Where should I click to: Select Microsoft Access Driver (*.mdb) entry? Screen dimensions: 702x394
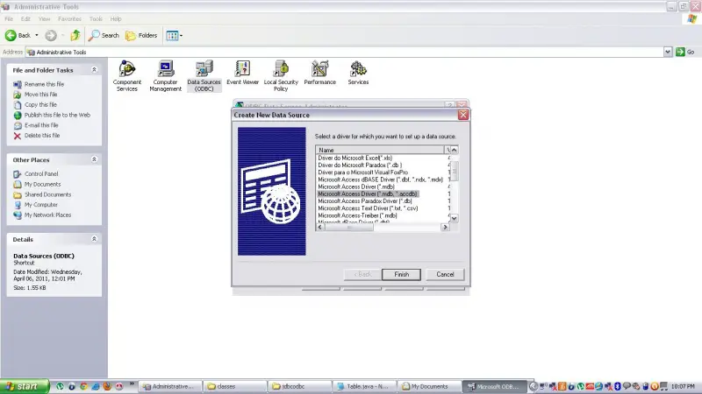[x=356, y=186]
